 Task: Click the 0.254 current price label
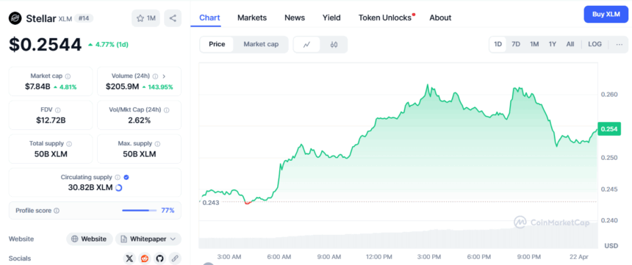(608, 129)
